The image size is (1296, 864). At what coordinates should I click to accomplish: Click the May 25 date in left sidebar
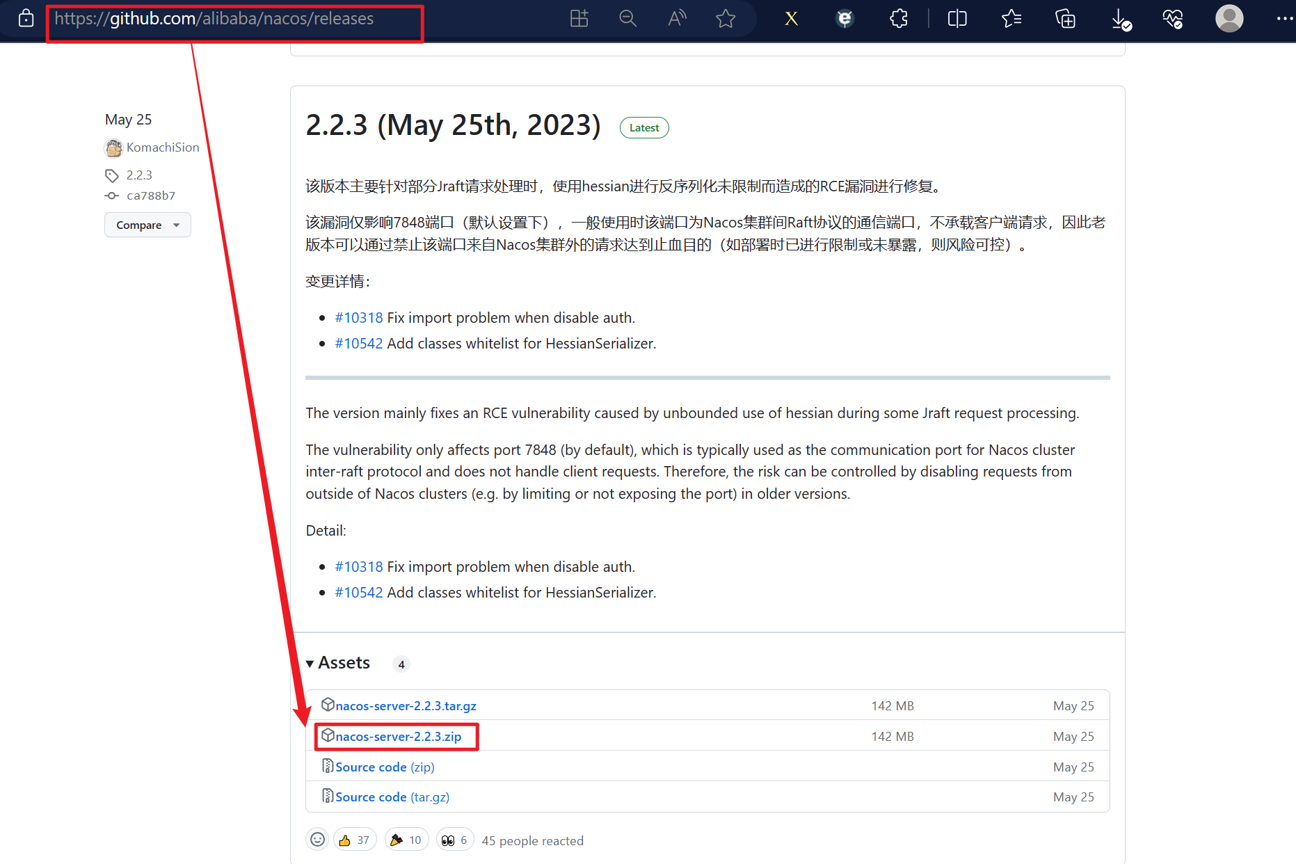128,120
